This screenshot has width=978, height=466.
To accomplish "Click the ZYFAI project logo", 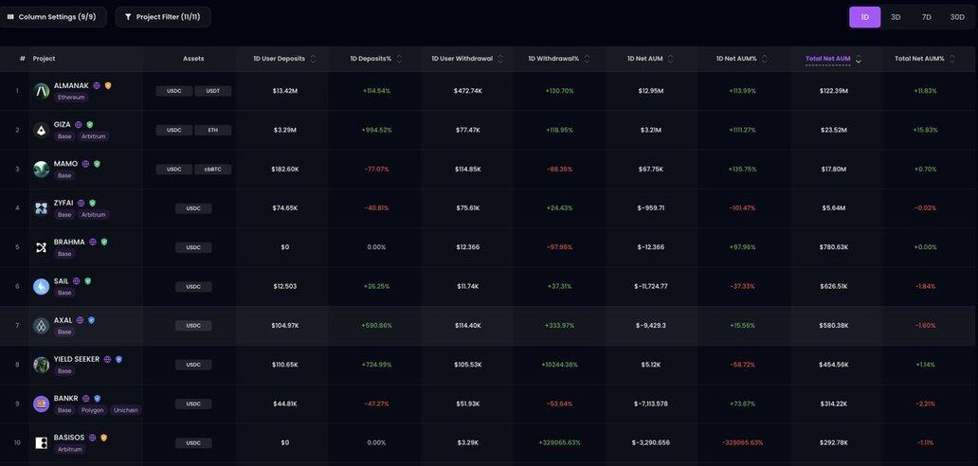I will 42,208.
